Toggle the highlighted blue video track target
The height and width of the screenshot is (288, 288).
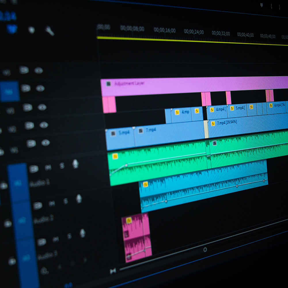click(x=9, y=91)
